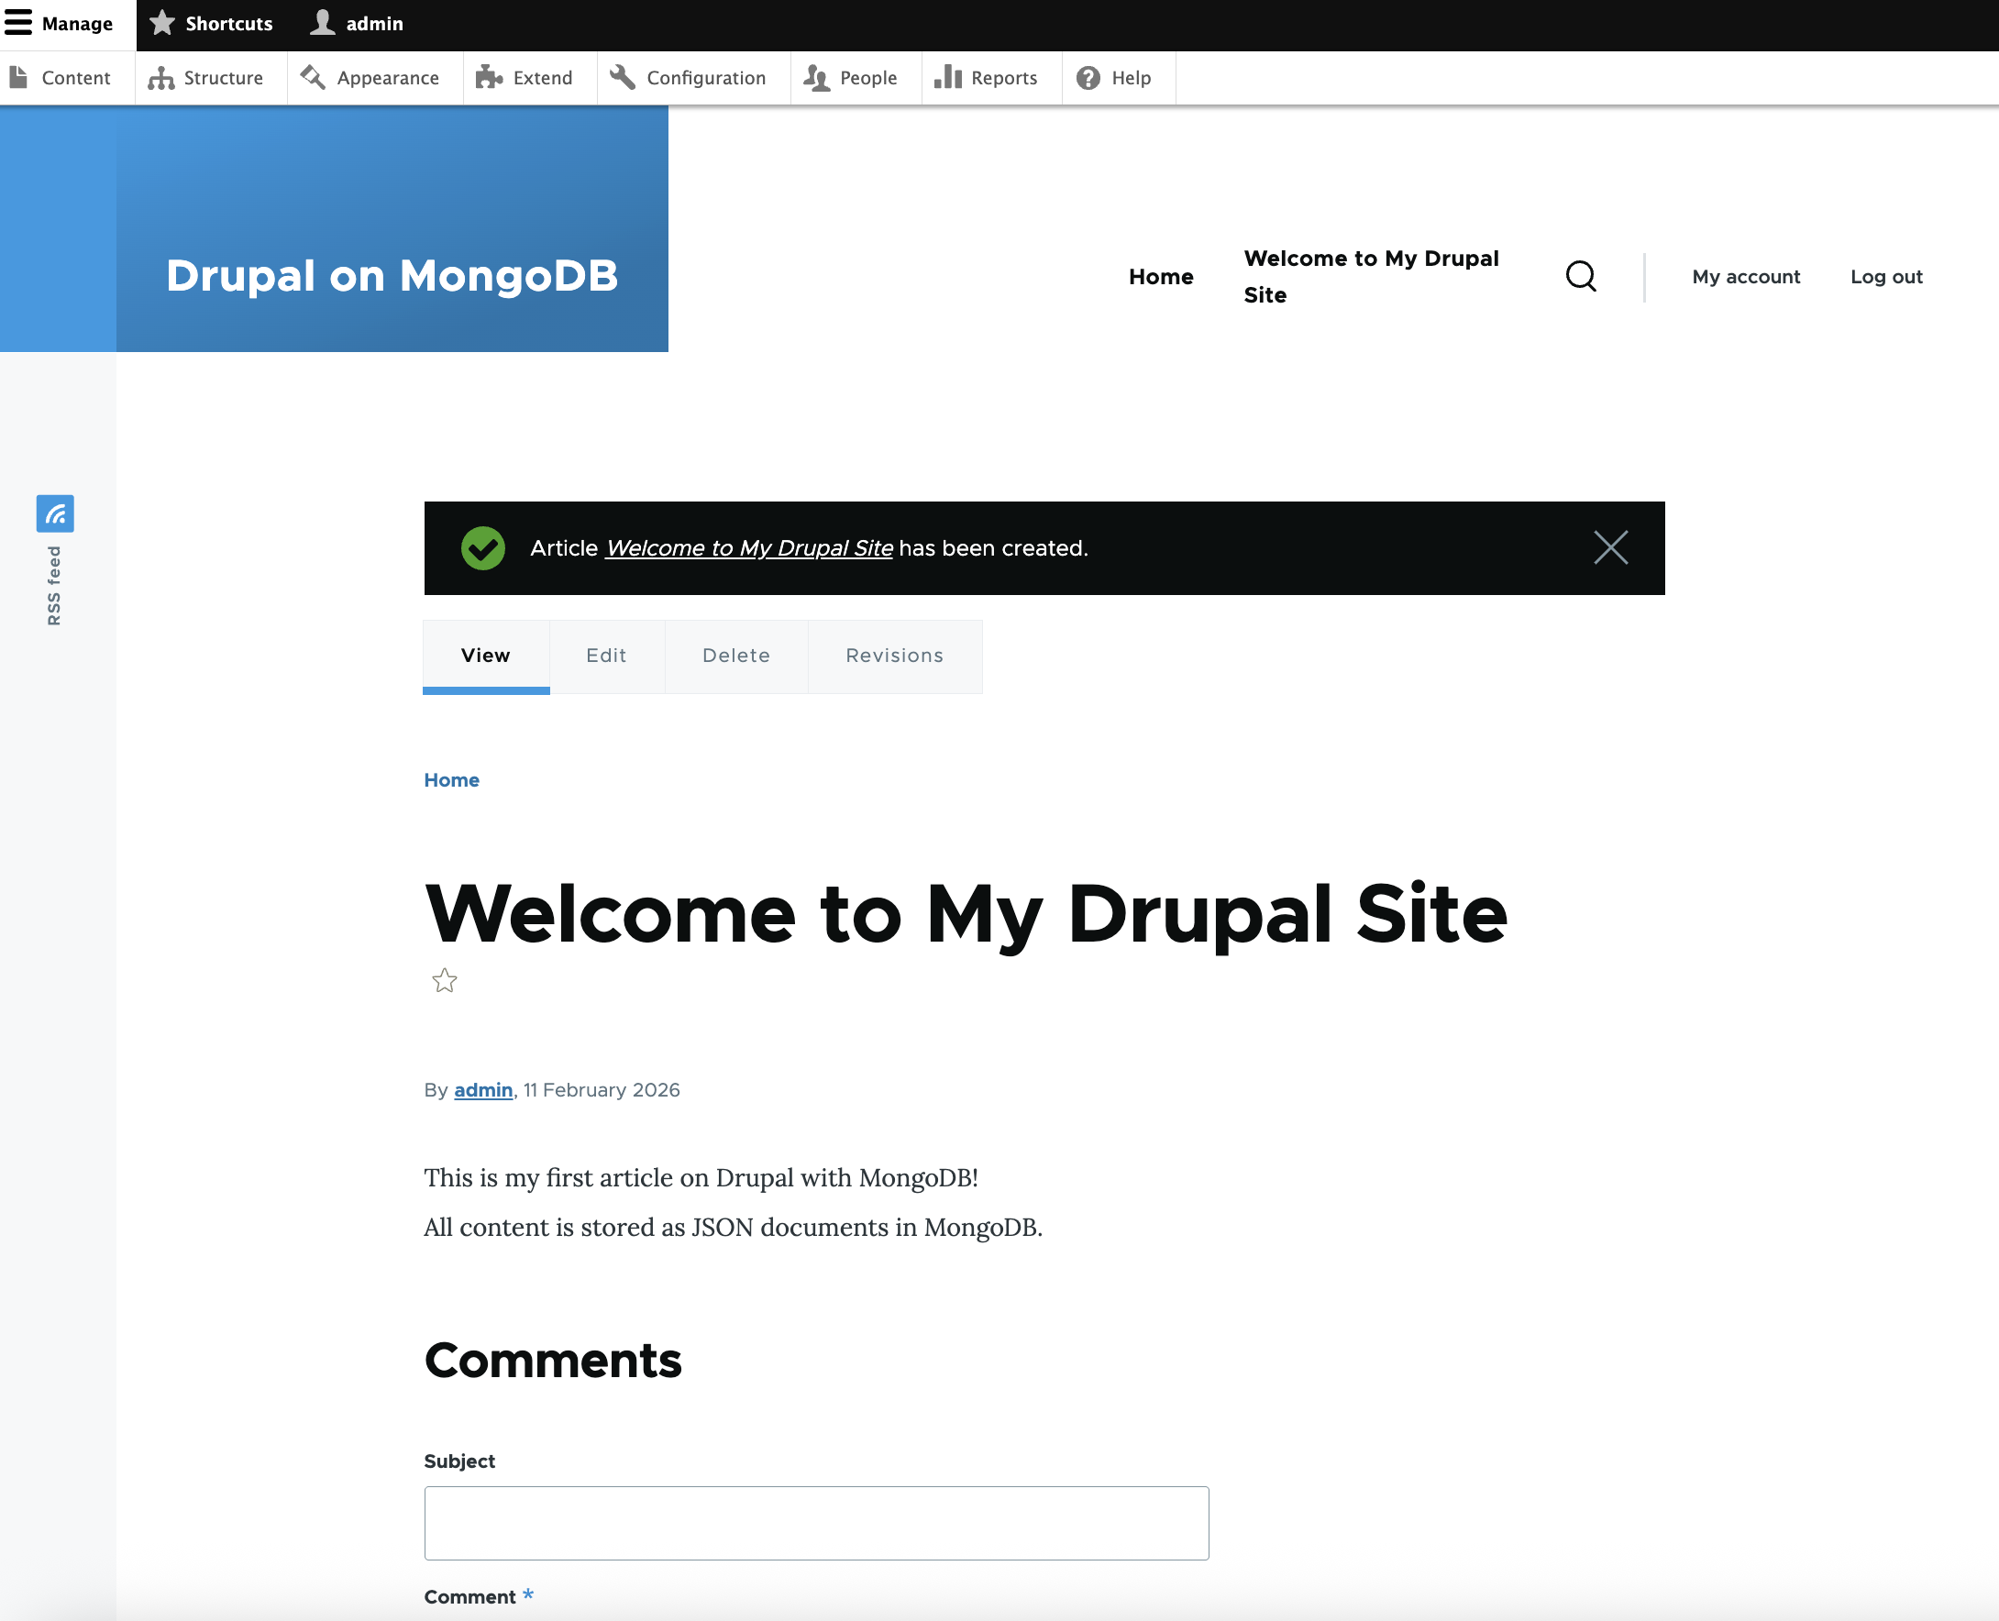Go to Home in main navigation
The width and height of the screenshot is (1999, 1621).
[1161, 276]
